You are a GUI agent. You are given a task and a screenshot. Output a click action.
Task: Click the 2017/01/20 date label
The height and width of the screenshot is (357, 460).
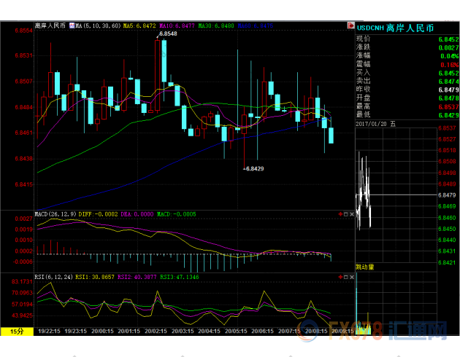(373, 124)
